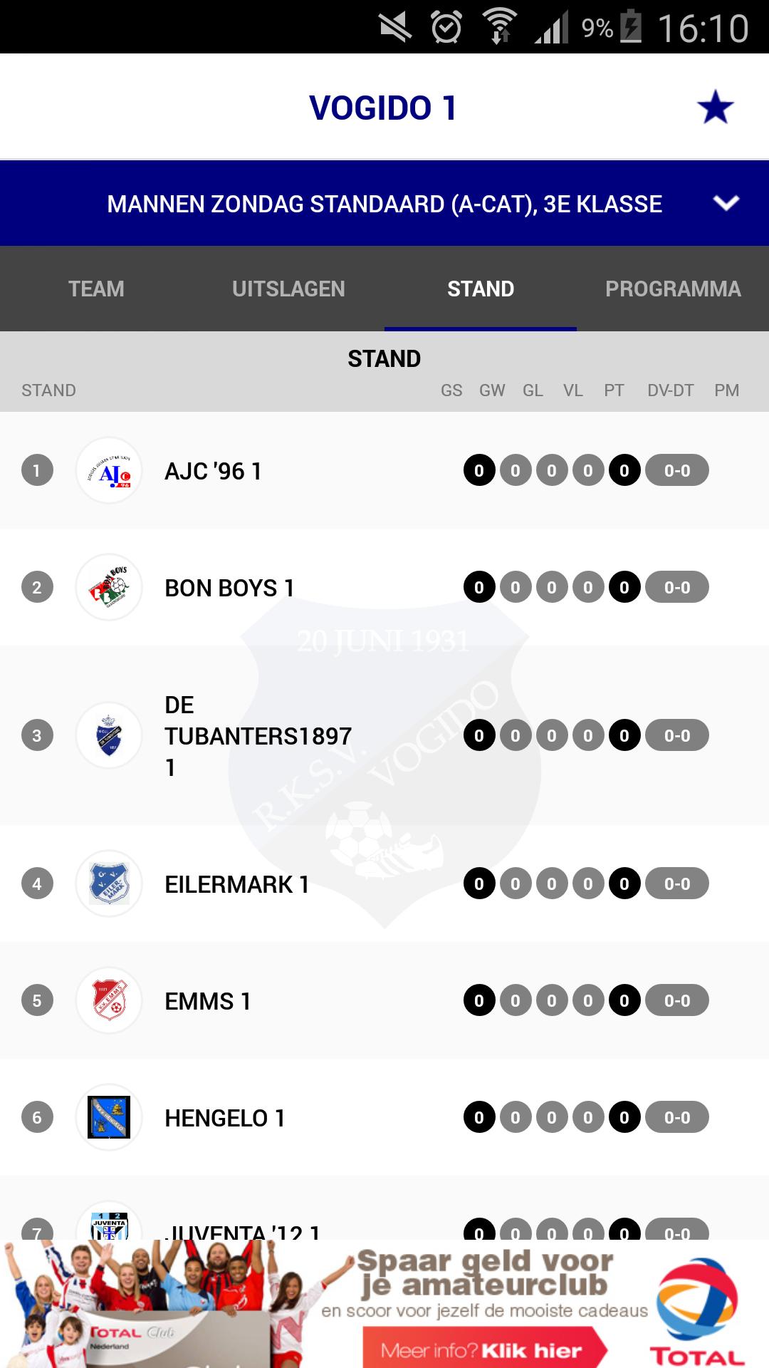Tap the Bon Boys club logo
This screenshot has width=769, height=1368.
click(109, 588)
